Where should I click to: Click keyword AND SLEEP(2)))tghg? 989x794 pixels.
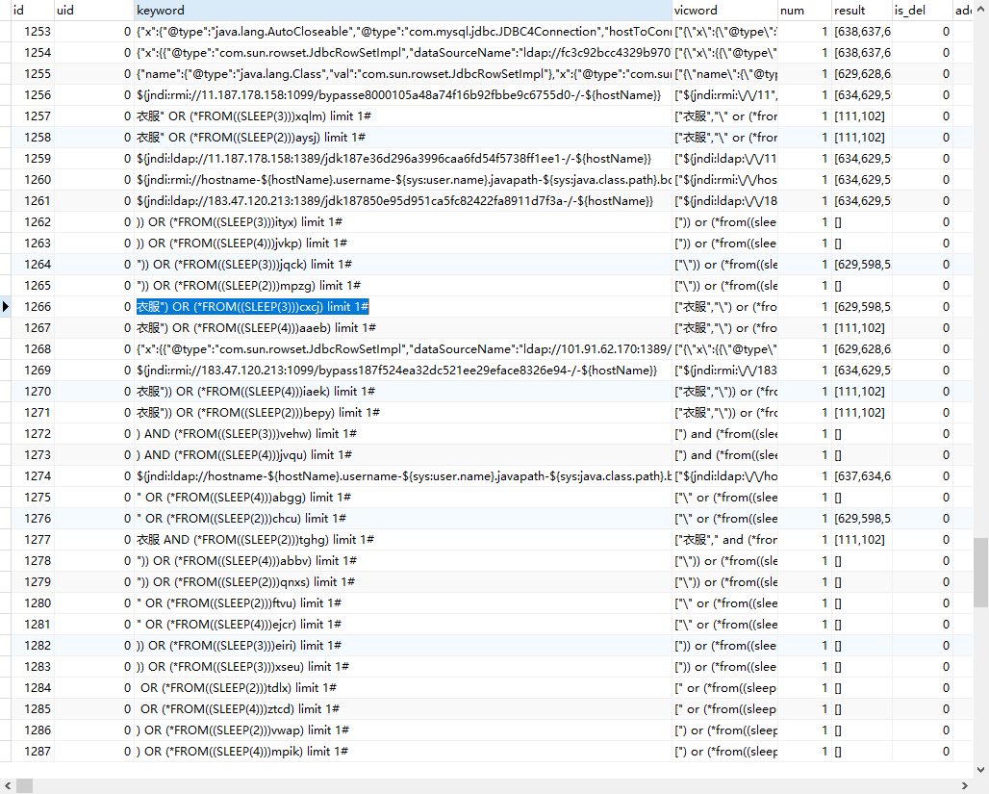point(403,540)
